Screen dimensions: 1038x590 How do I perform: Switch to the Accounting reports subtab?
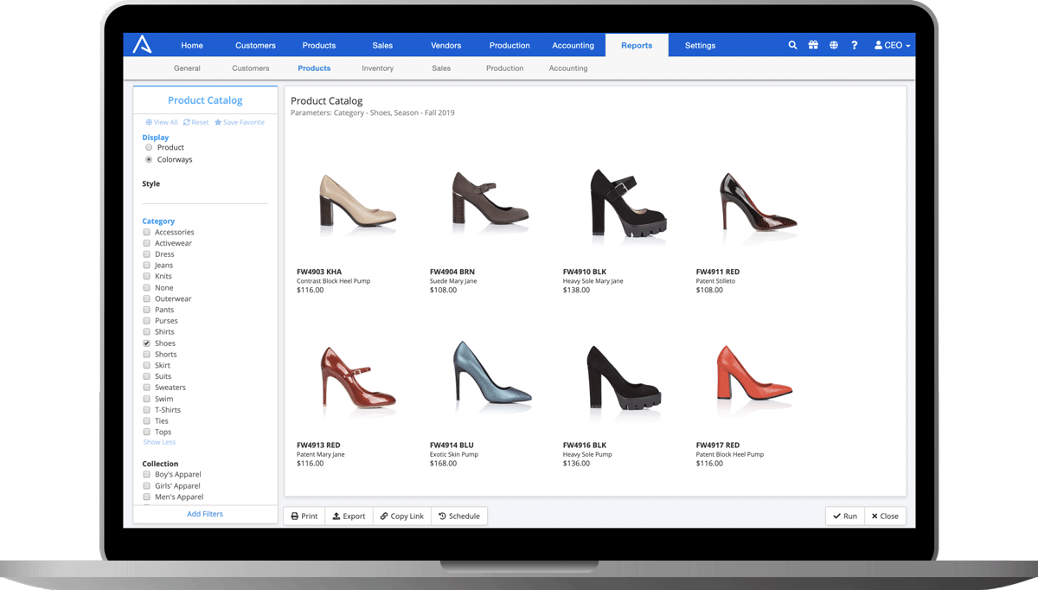[568, 68]
